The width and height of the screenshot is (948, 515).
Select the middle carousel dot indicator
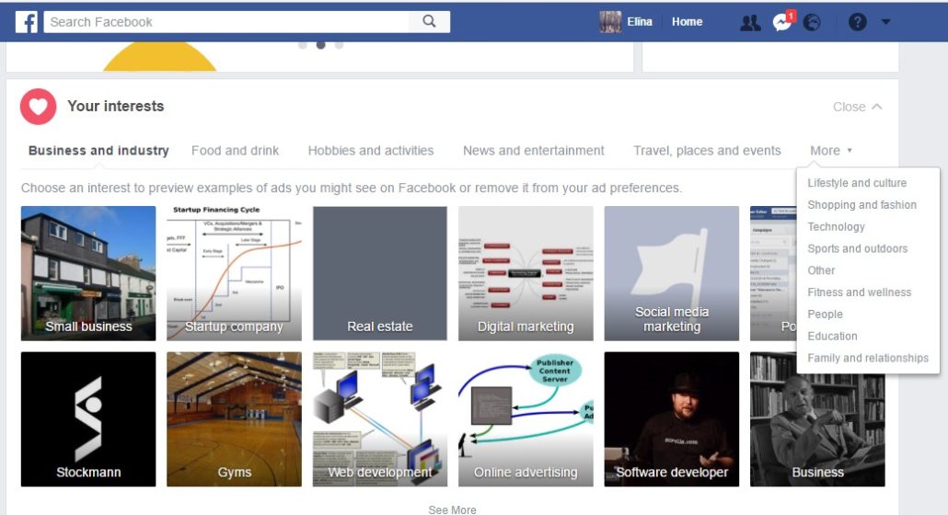click(x=321, y=45)
